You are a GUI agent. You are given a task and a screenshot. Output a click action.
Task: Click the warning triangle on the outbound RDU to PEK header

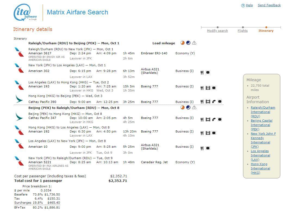pyautogui.click(x=194, y=43)
